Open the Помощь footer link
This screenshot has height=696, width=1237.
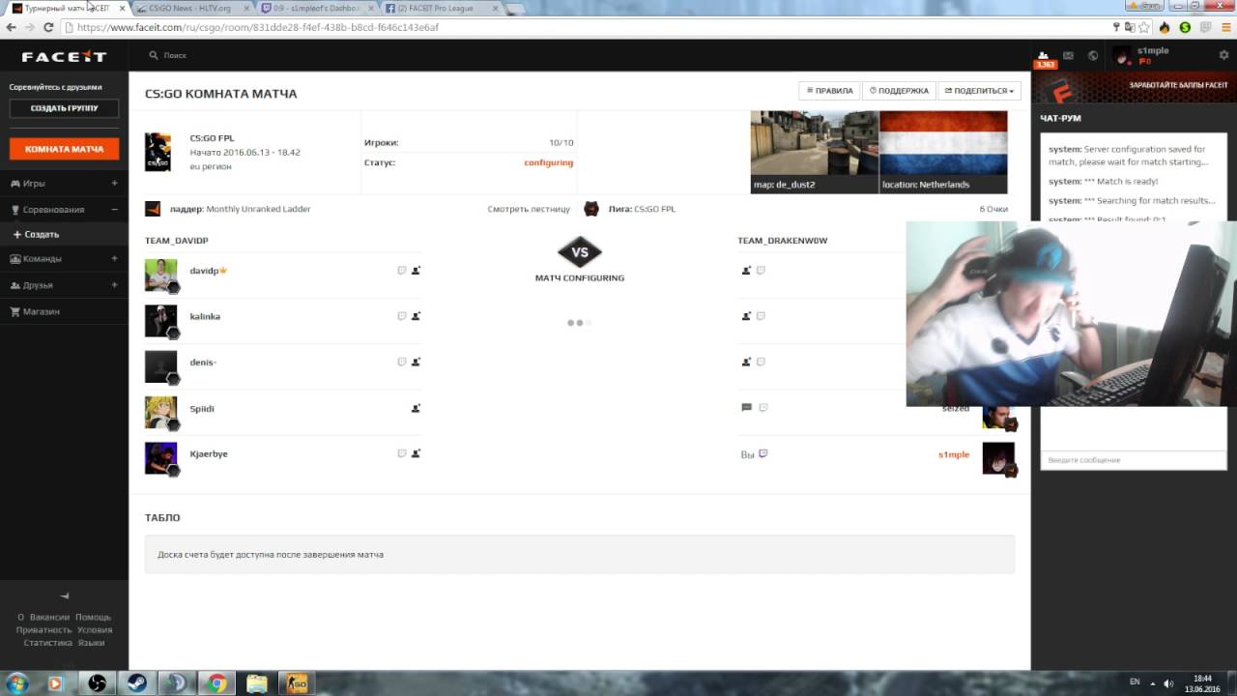94,617
